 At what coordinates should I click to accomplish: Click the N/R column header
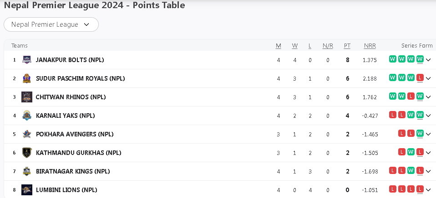click(328, 46)
